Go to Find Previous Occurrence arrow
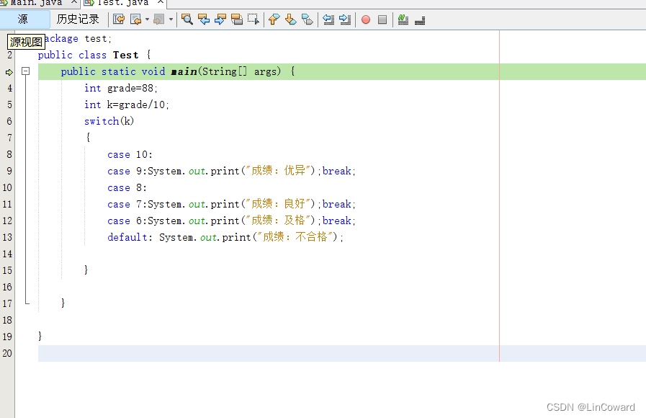Image resolution: width=646 pixels, height=418 pixels. tap(204, 19)
